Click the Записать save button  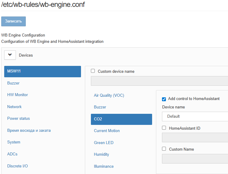[x=13, y=21]
